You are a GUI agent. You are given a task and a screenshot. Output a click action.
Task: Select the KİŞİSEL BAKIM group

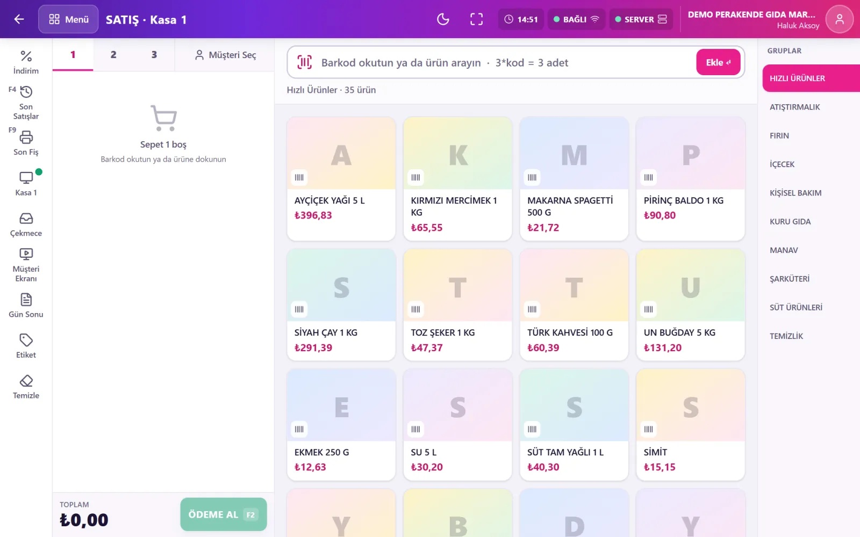[x=811, y=193]
